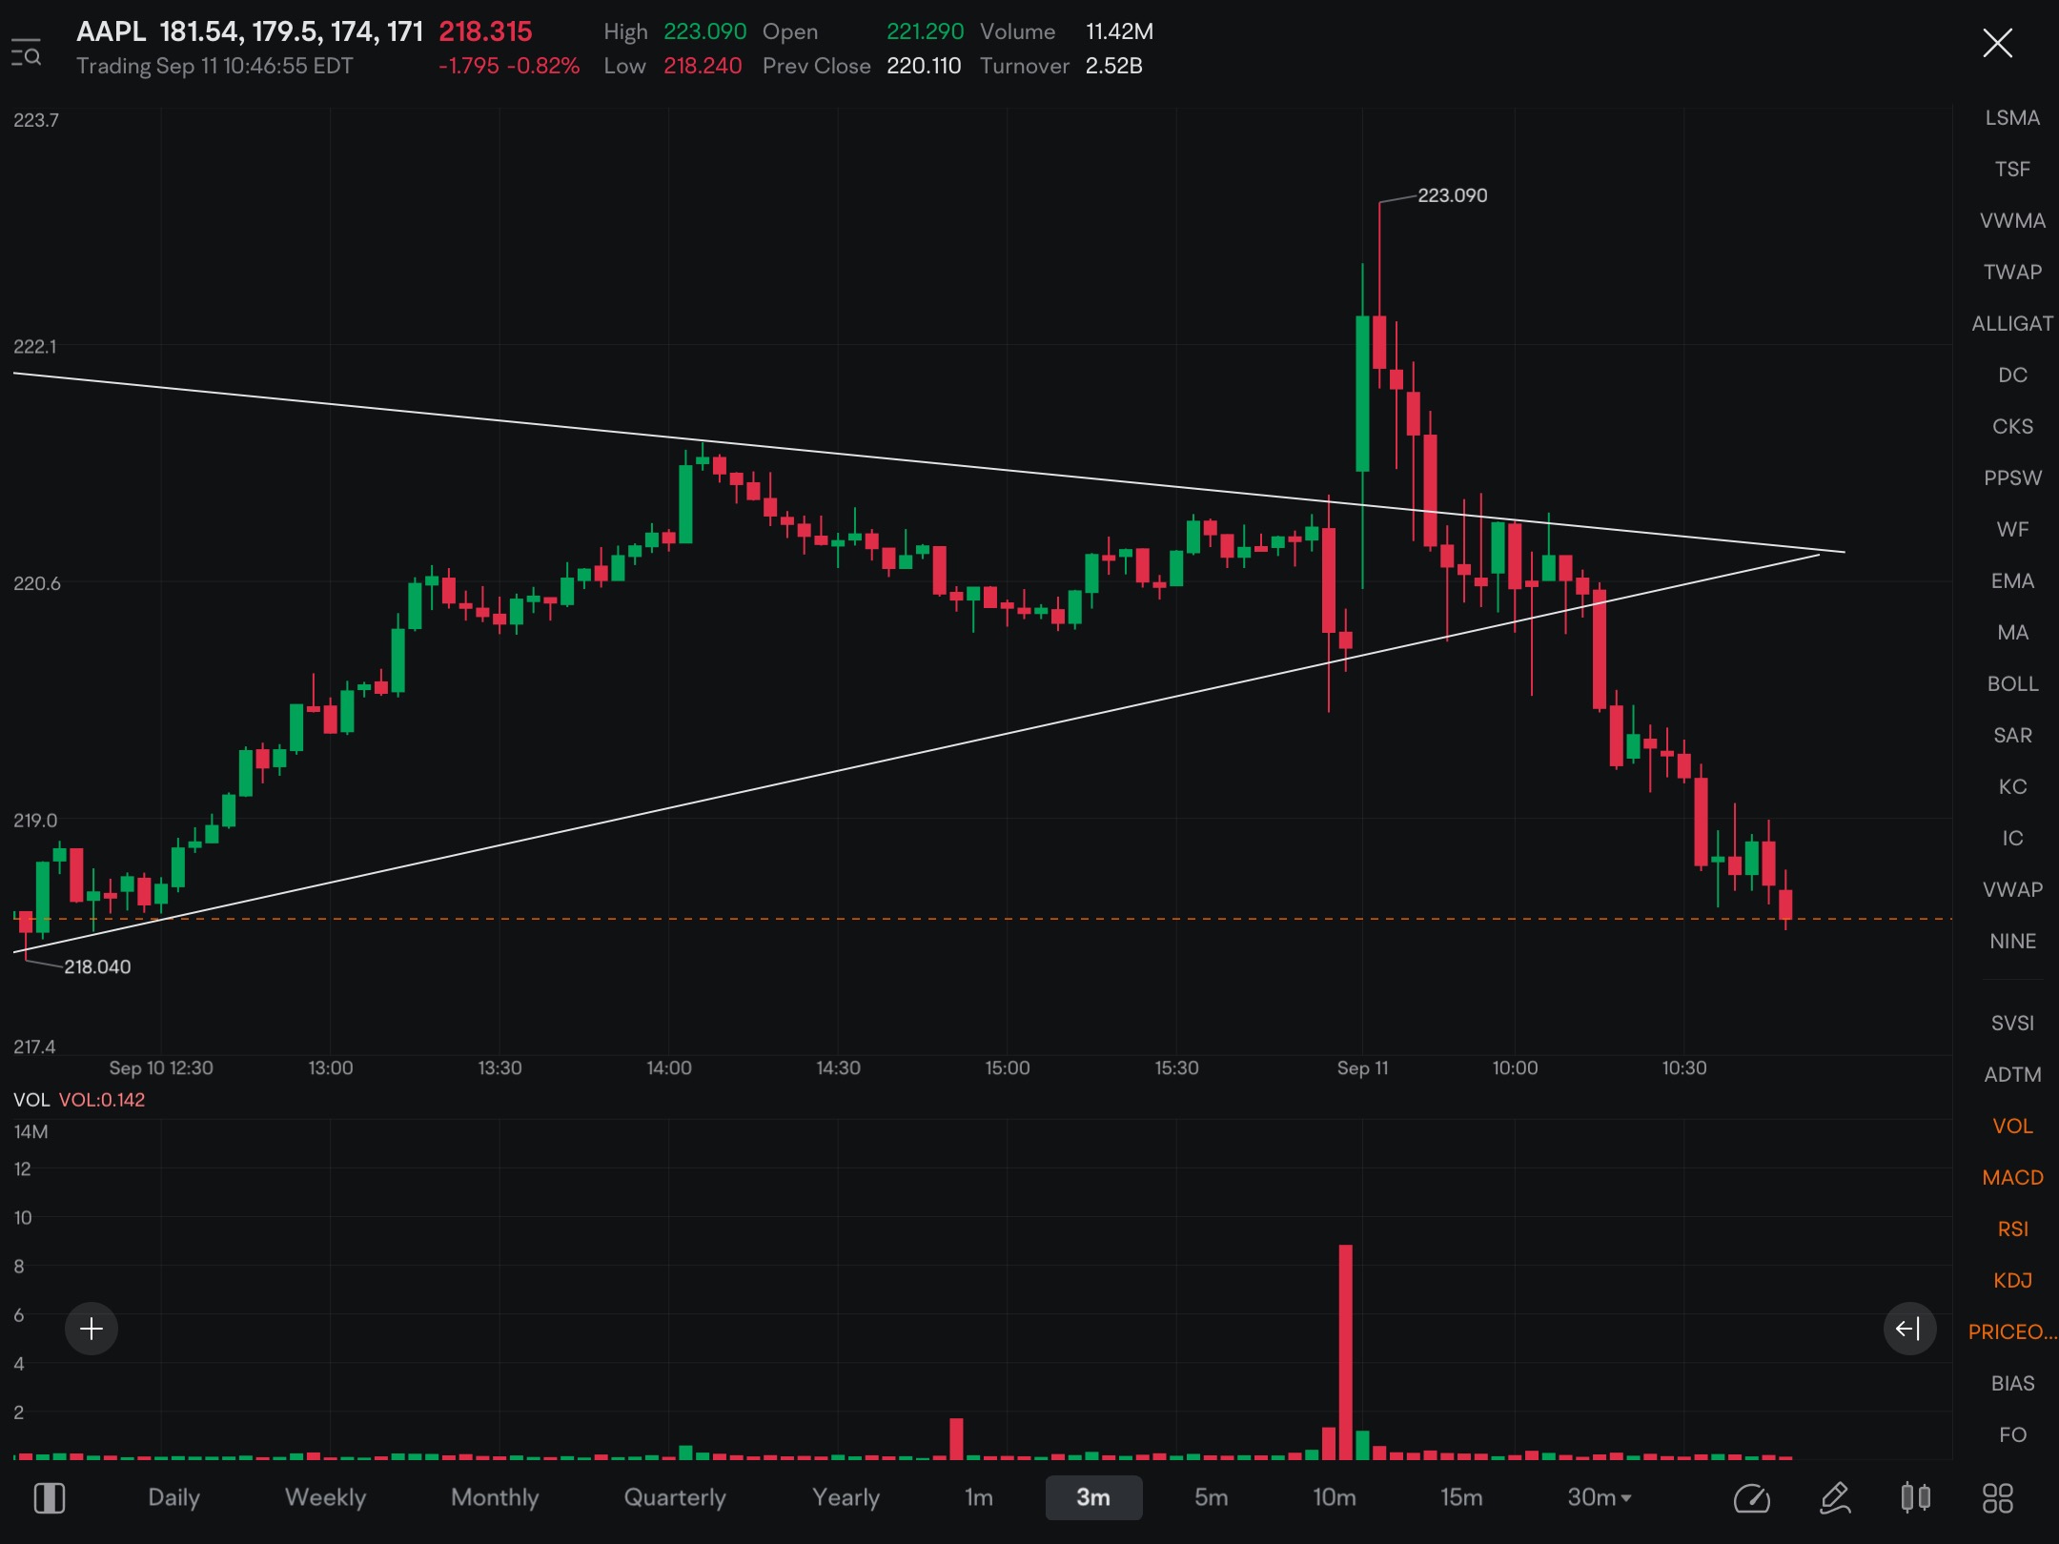2059x1544 pixels.
Task: Click the Sep 11 date axis label
Action: tap(1362, 1068)
